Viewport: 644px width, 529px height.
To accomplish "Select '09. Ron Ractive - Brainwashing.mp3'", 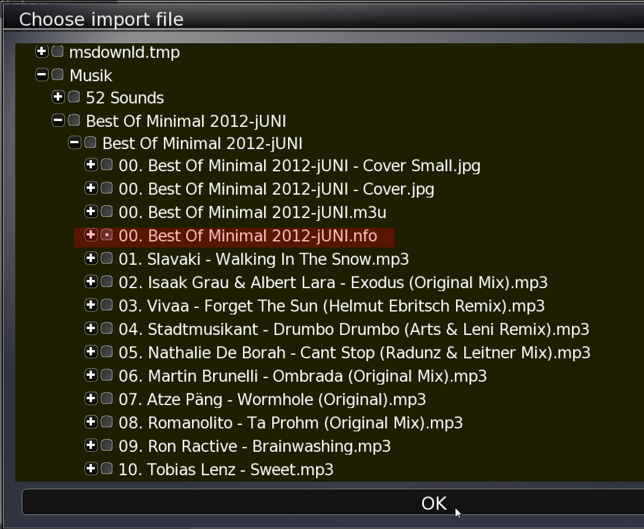I will (x=255, y=447).
